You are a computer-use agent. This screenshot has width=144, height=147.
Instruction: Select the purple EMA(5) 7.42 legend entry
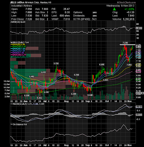pyautogui.click(x=17, y=53)
